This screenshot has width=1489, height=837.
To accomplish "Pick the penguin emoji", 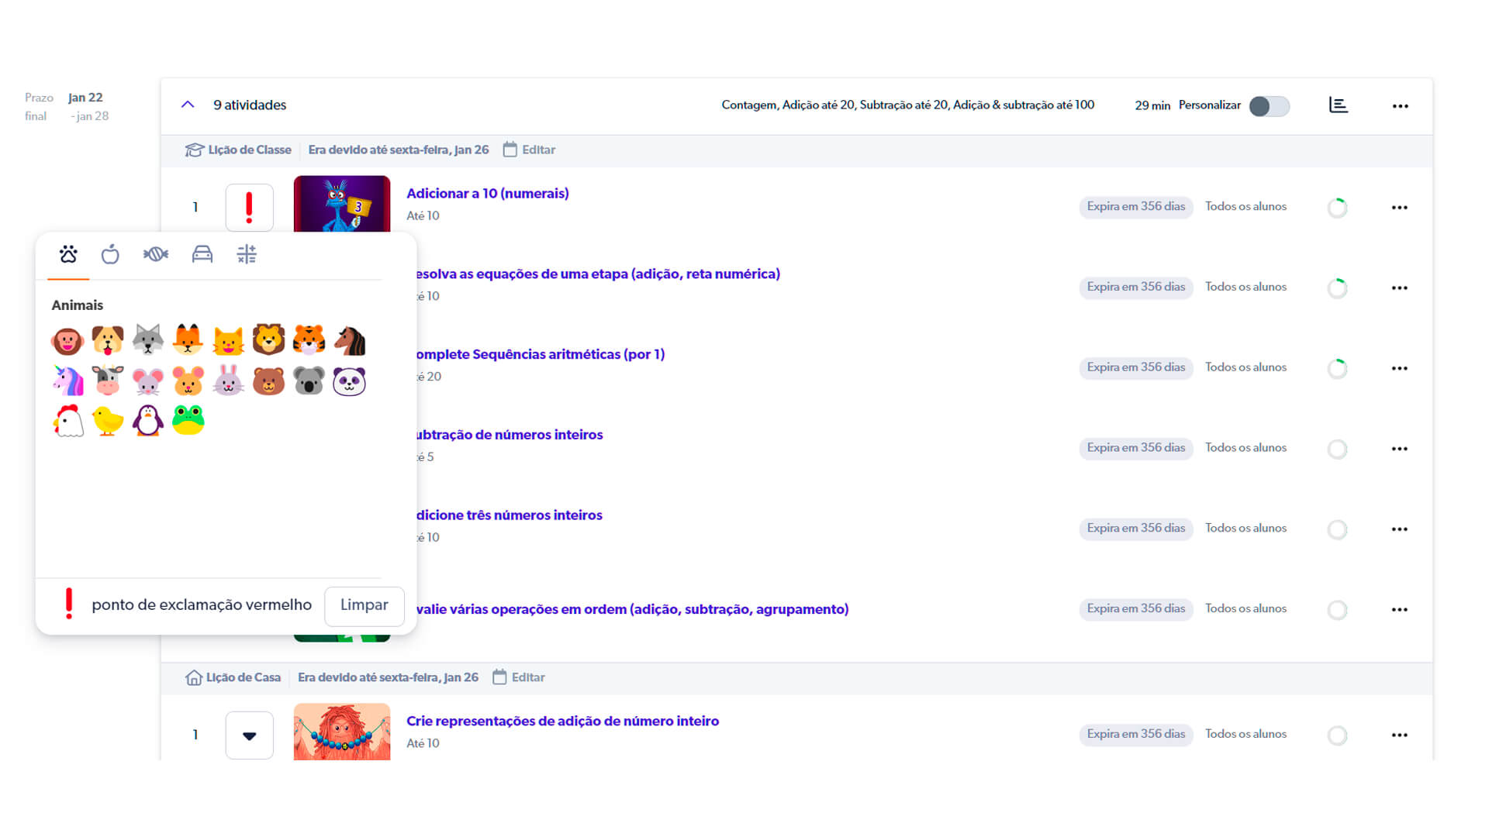I will (148, 421).
